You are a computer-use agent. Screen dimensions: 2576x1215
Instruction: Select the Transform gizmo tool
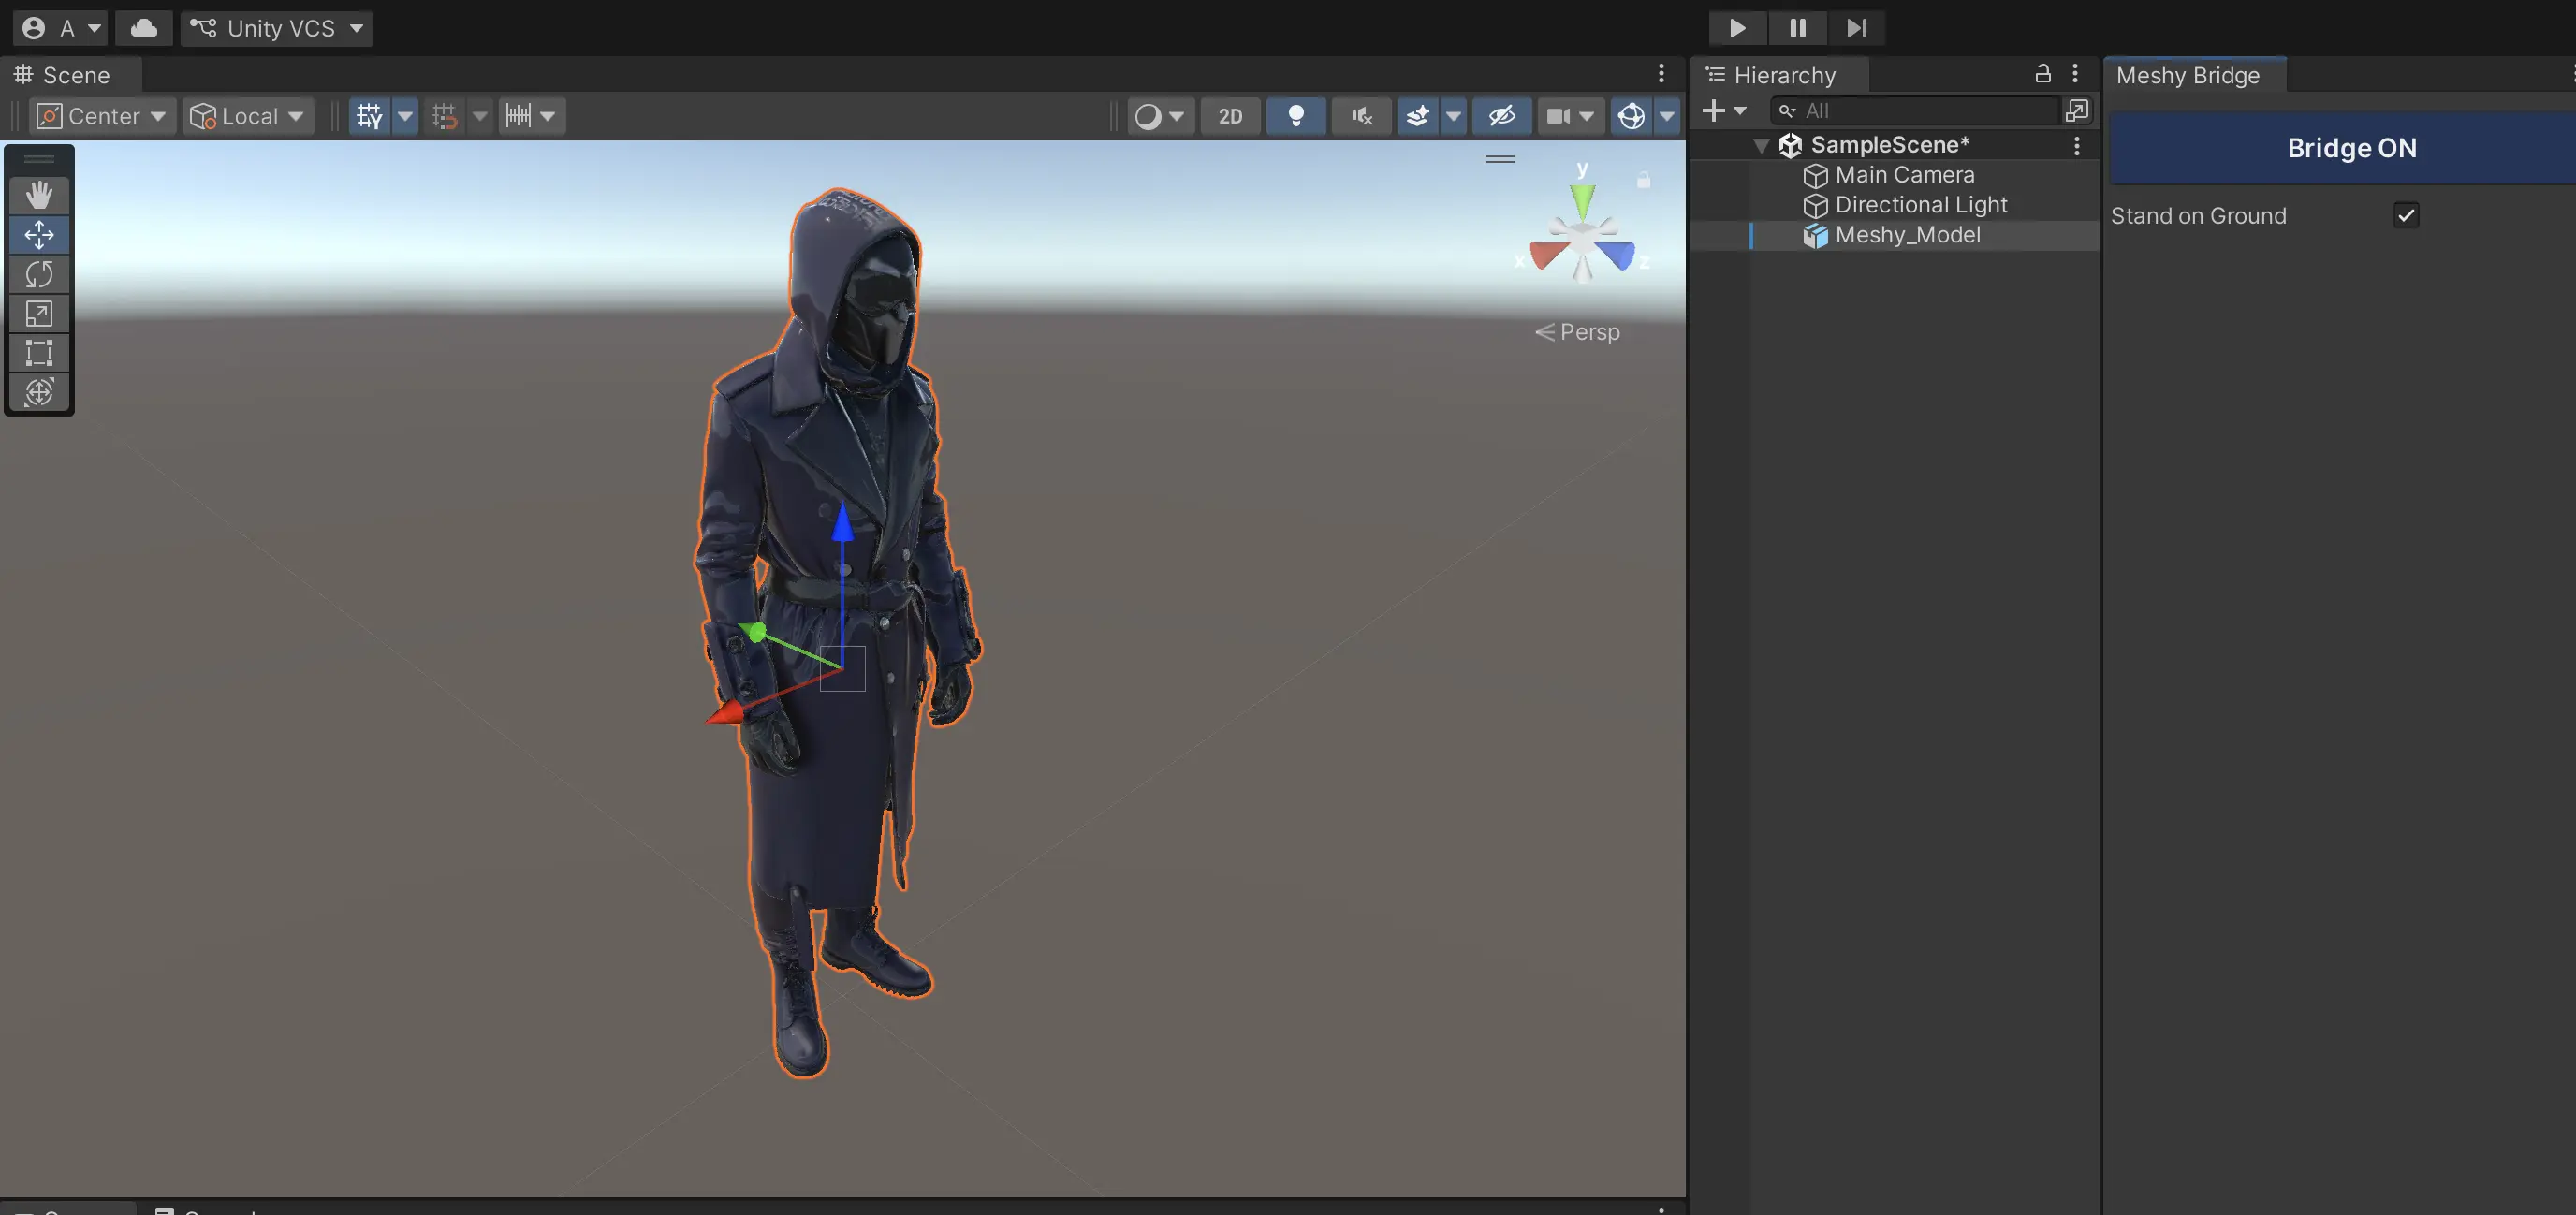pos(39,392)
